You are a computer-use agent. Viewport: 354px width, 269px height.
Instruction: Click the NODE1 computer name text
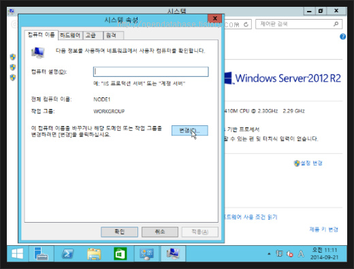102,99
